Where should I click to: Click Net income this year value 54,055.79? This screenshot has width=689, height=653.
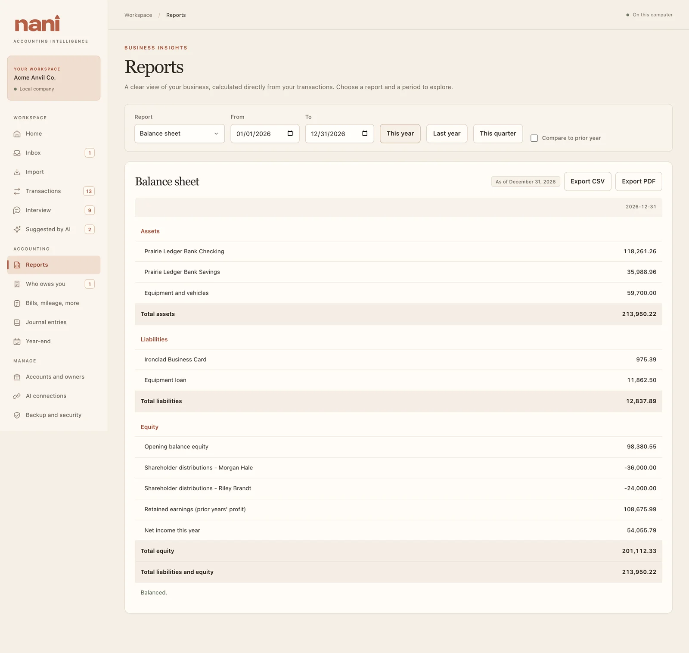click(x=642, y=531)
